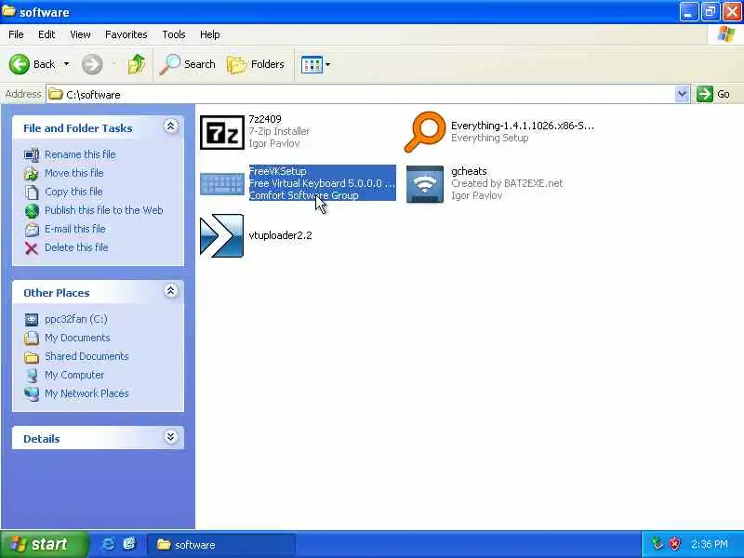Open the Favorites menu
This screenshot has height=558, width=744.
[126, 34]
